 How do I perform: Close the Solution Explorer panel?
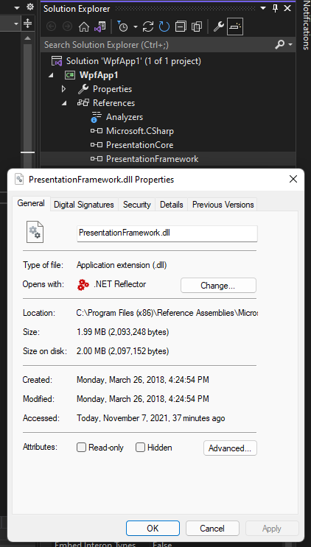click(287, 8)
